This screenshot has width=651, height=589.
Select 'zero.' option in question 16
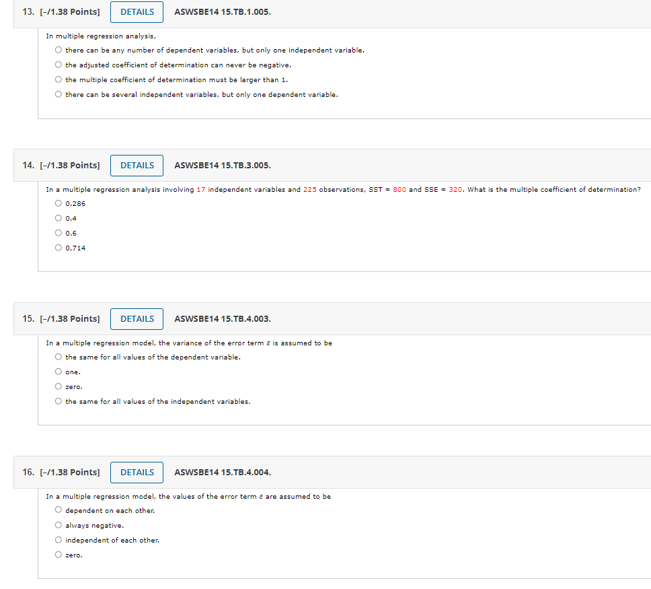tap(58, 555)
